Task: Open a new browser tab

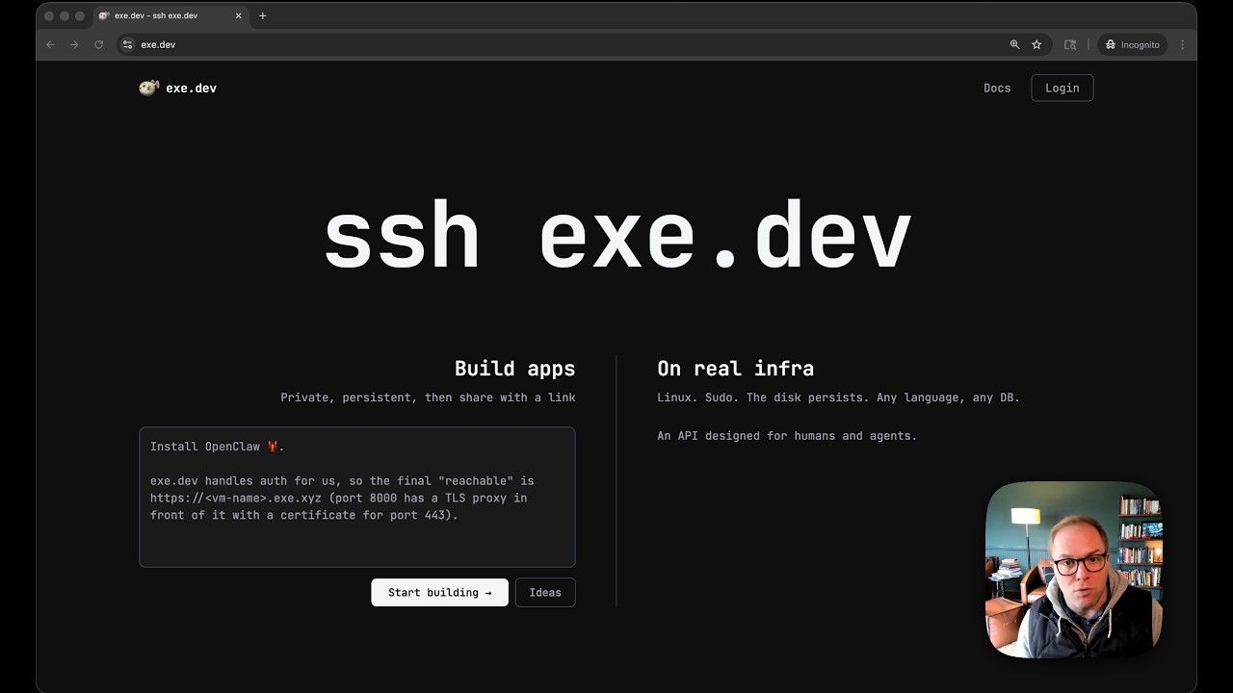Action: pyautogui.click(x=262, y=15)
